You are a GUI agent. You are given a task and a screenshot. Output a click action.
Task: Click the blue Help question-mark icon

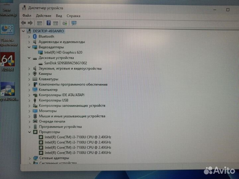pos(48,23)
